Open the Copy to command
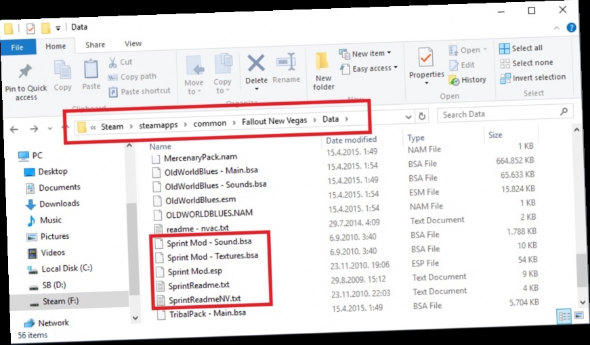The width and height of the screenshot is (590, 345). coord(223,74)
